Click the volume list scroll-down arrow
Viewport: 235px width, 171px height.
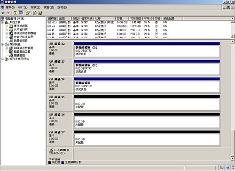pos(233,36)
